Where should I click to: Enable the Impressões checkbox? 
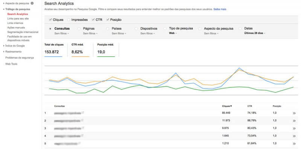69,20
